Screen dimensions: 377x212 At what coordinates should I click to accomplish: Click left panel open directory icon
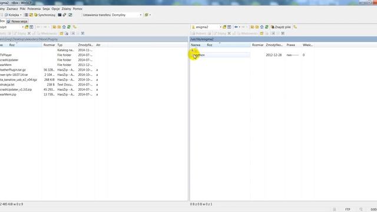[27, 27]
